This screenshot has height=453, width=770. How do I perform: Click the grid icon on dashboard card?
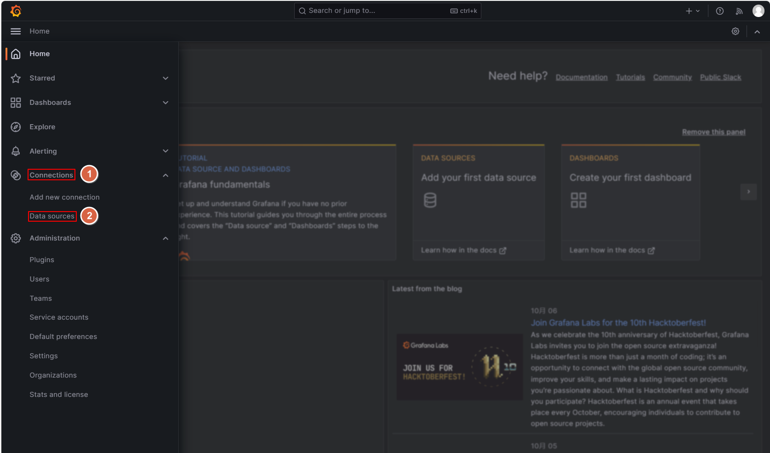point(578,200)
